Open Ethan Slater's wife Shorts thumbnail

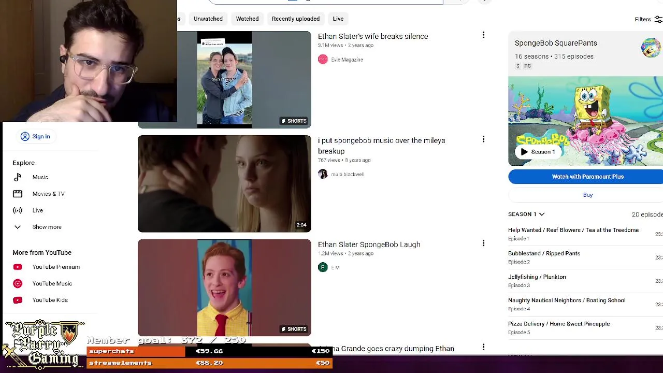pos(224,79)
